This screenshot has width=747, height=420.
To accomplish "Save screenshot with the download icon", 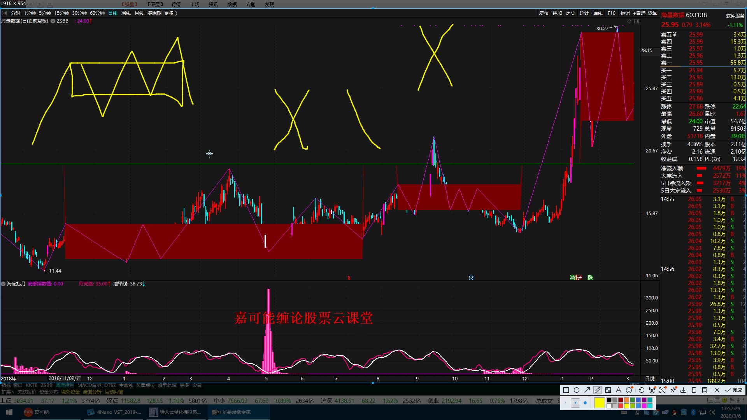I will [x=684, y=390].
